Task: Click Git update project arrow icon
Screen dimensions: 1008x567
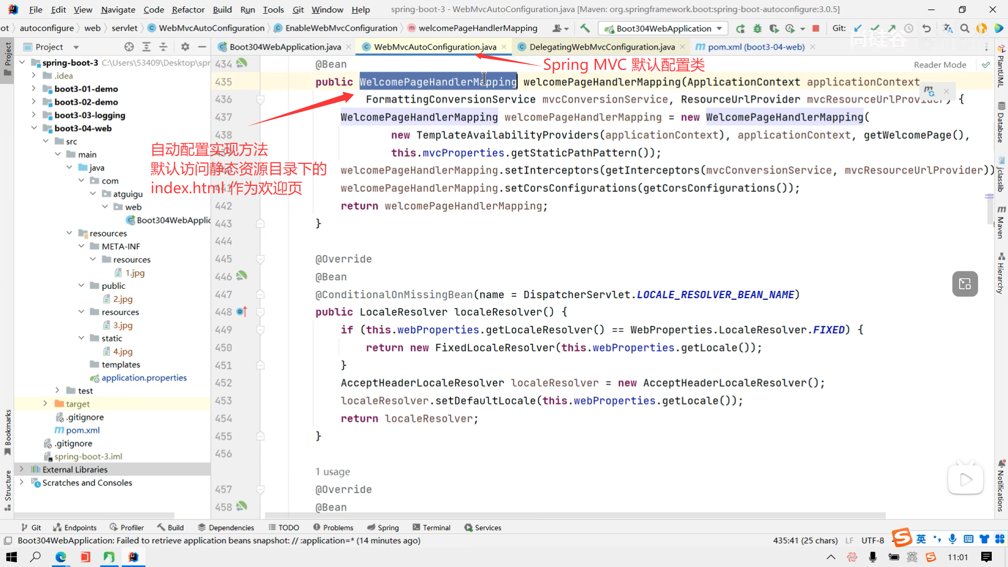Action: pos(858,28)
